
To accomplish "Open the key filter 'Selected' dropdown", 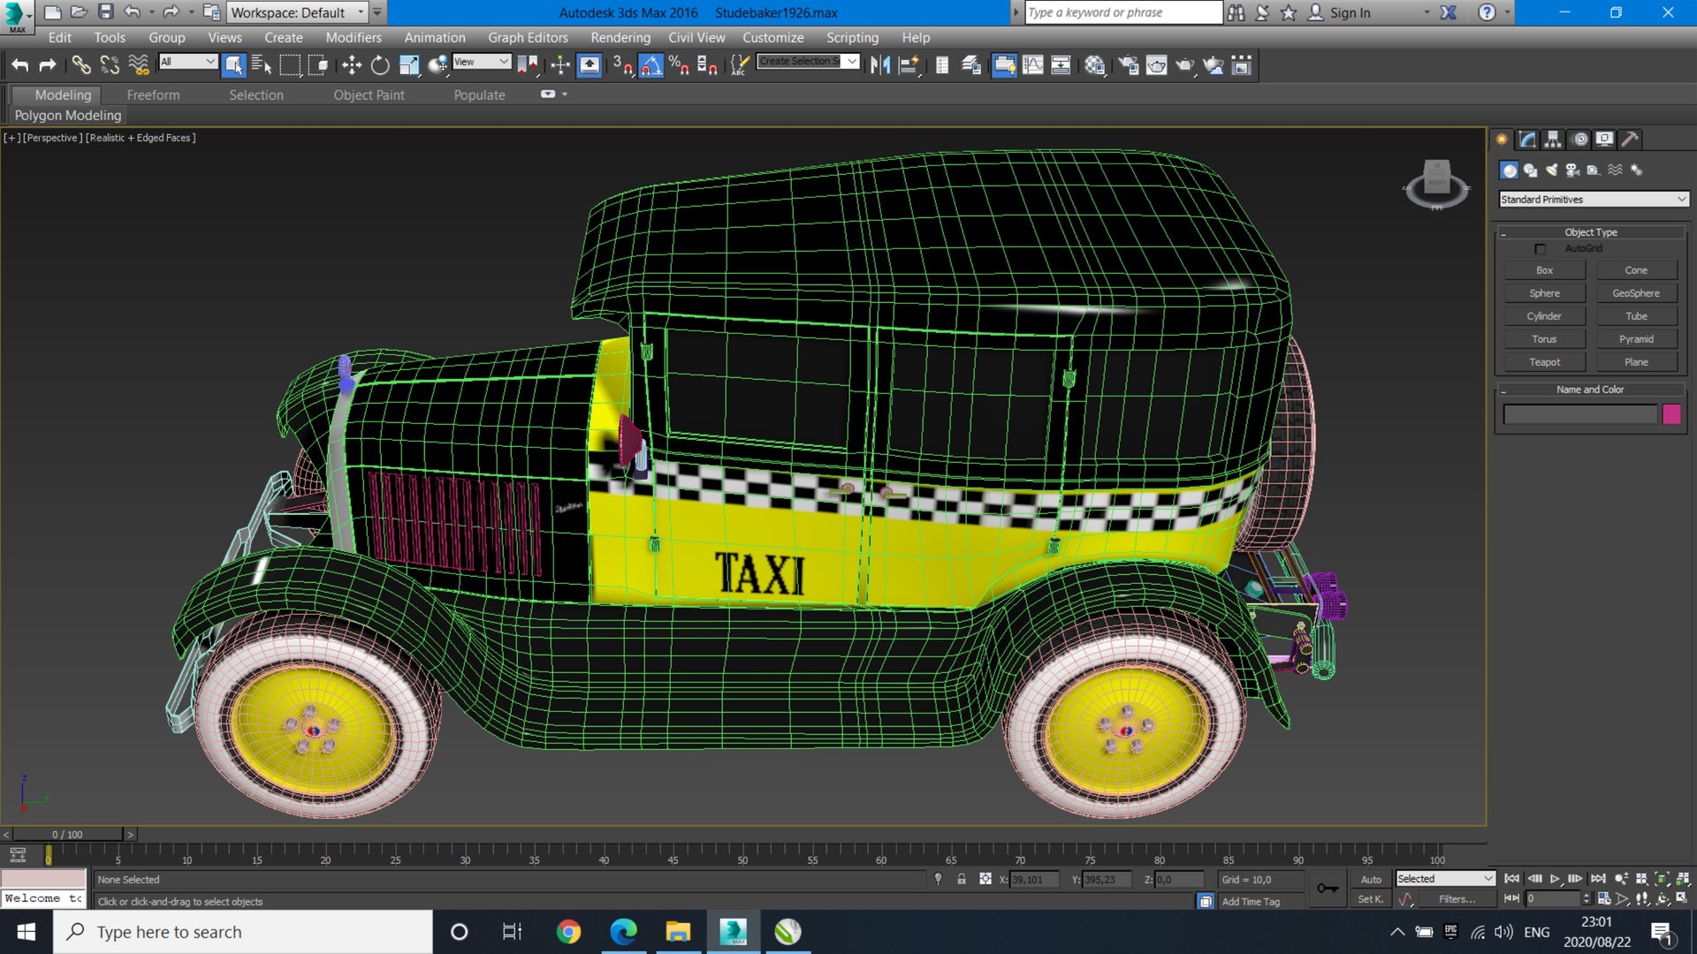I will click(x=1445, y=879).
